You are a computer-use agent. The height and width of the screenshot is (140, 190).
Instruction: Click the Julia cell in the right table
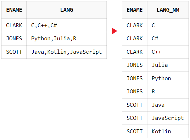pyautogui.click(x=168, y=65)
